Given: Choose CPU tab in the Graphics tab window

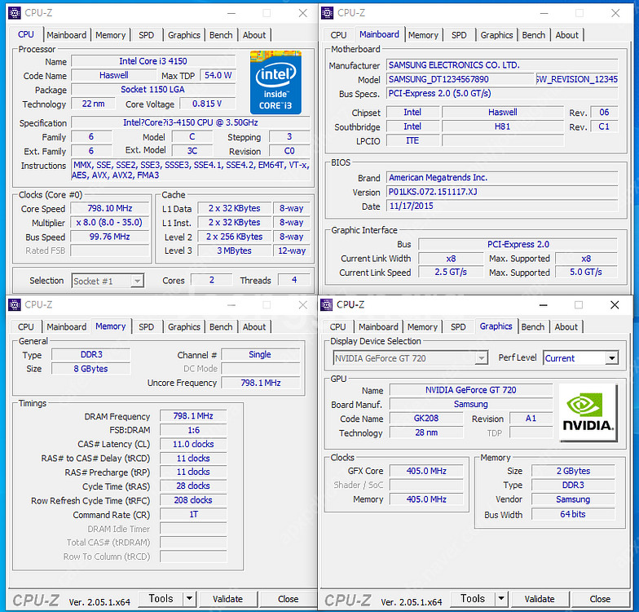Looking at the screenshot, I should (x=337, y=326).
